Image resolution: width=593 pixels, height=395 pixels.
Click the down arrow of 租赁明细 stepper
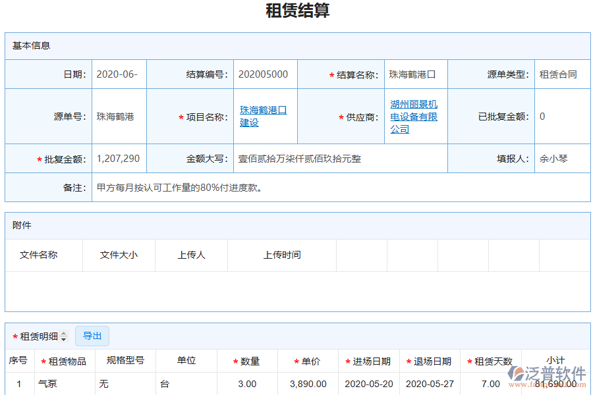coord(63,338)
